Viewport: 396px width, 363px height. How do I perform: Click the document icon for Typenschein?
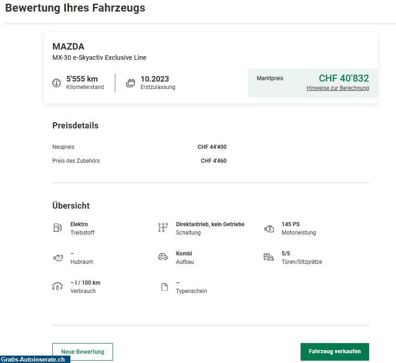164,287
